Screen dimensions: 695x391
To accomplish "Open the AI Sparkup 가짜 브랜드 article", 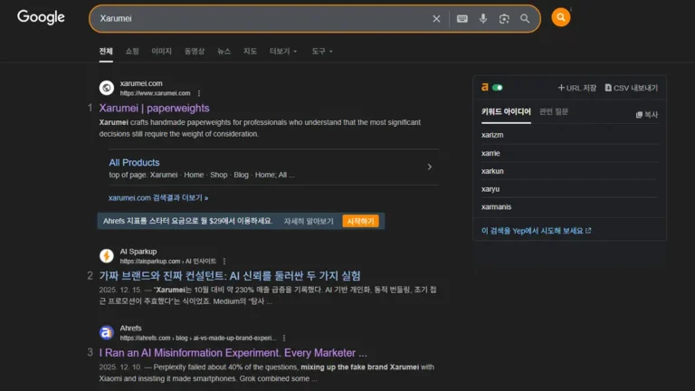I will 230,276.
